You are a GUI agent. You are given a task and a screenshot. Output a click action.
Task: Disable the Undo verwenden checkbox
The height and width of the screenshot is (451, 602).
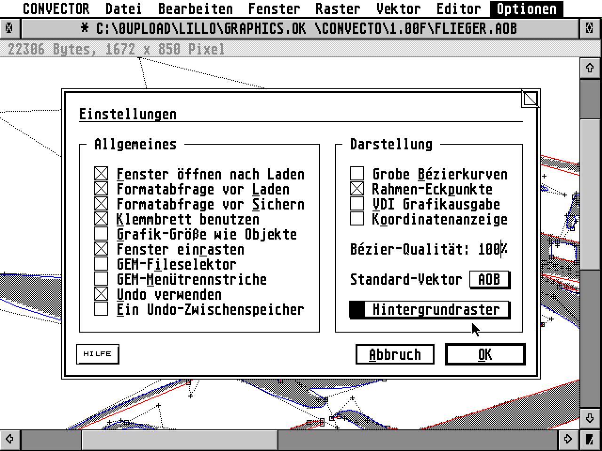click(101, 294)
